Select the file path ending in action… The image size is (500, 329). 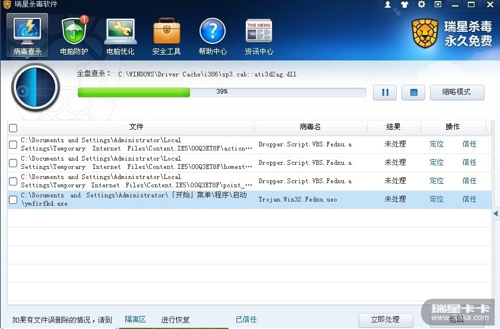137,144
